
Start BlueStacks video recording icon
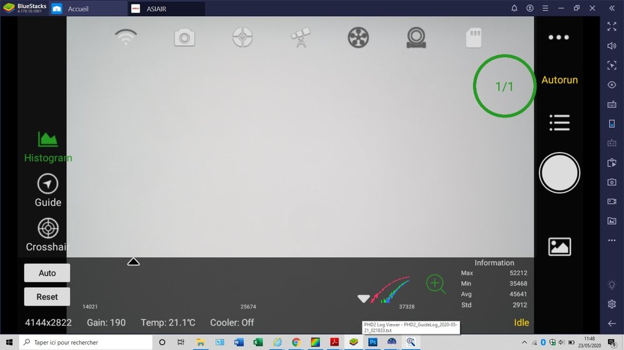tap(612, 201)
